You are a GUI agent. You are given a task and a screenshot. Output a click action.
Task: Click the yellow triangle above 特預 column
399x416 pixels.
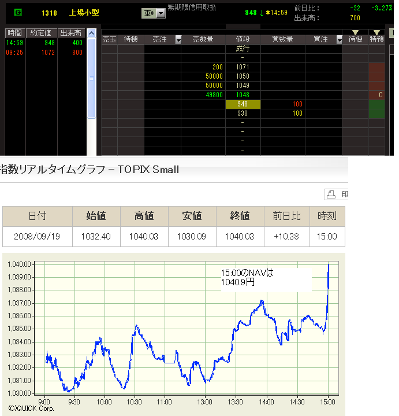point(376,32)
